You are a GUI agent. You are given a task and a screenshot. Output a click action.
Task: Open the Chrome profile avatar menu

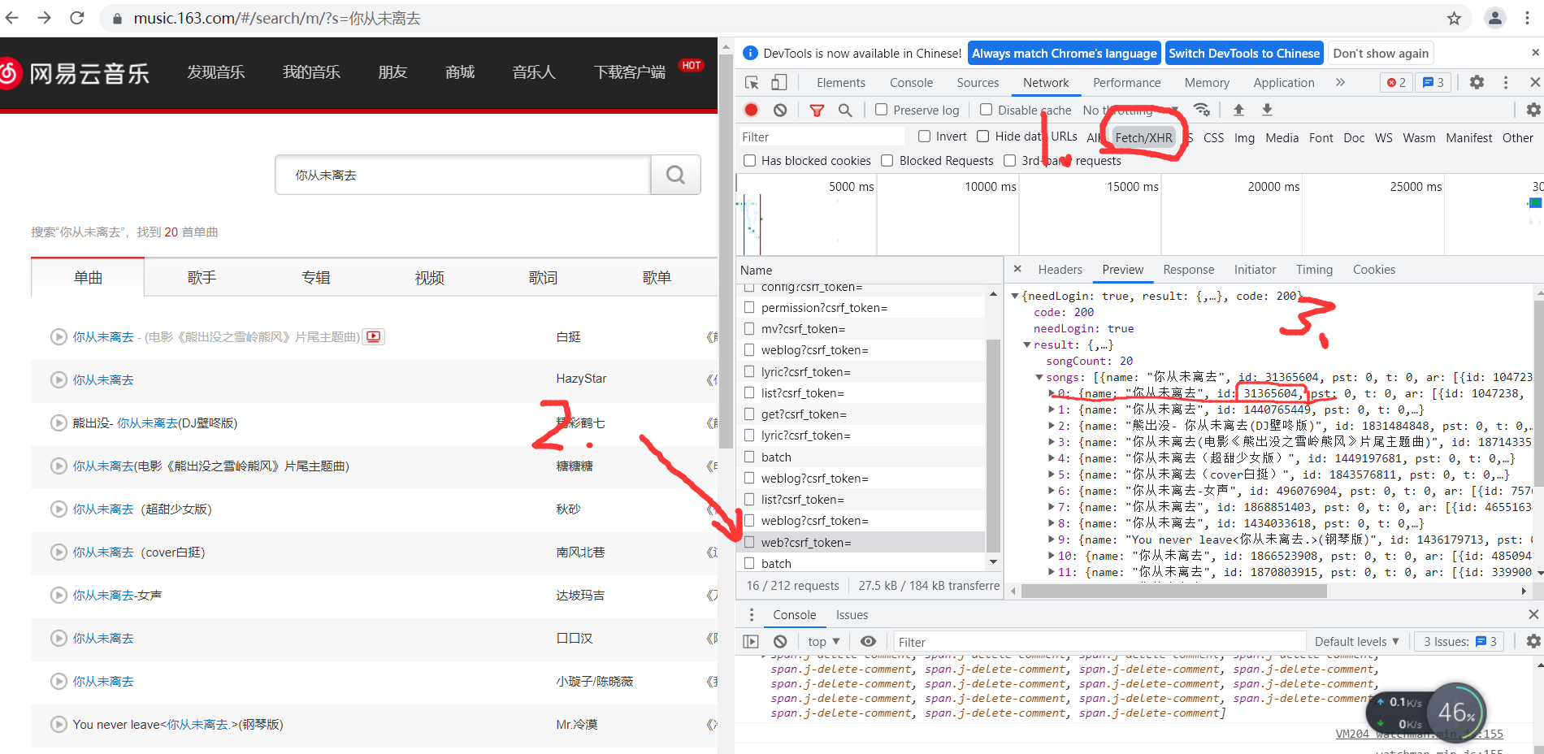[x=1494, y=18]
